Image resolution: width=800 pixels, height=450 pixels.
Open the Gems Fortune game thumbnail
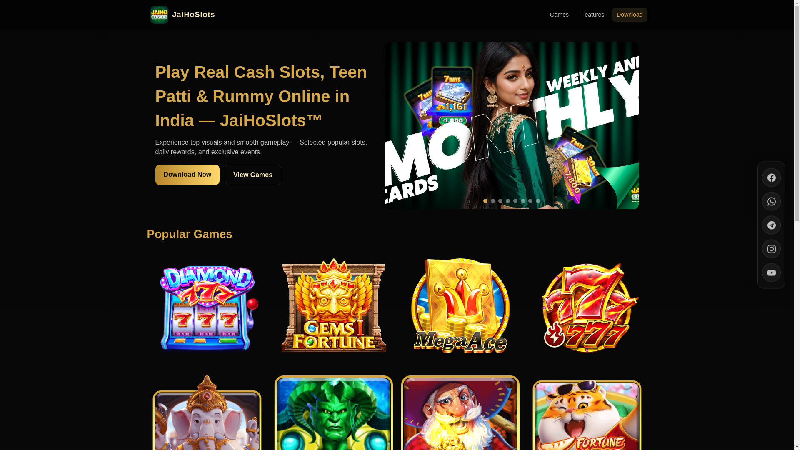334,305
